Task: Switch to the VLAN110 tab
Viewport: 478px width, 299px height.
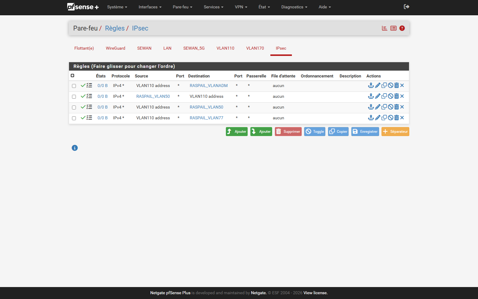Action: click(225, 48)
